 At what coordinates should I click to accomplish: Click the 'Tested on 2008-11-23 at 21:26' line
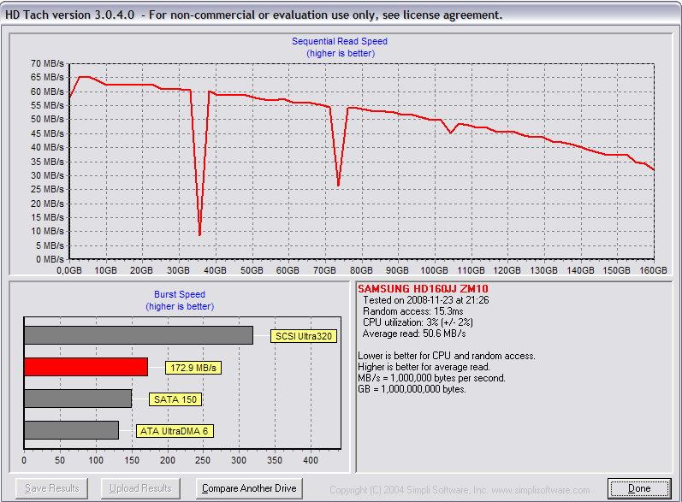coord(426,300)
